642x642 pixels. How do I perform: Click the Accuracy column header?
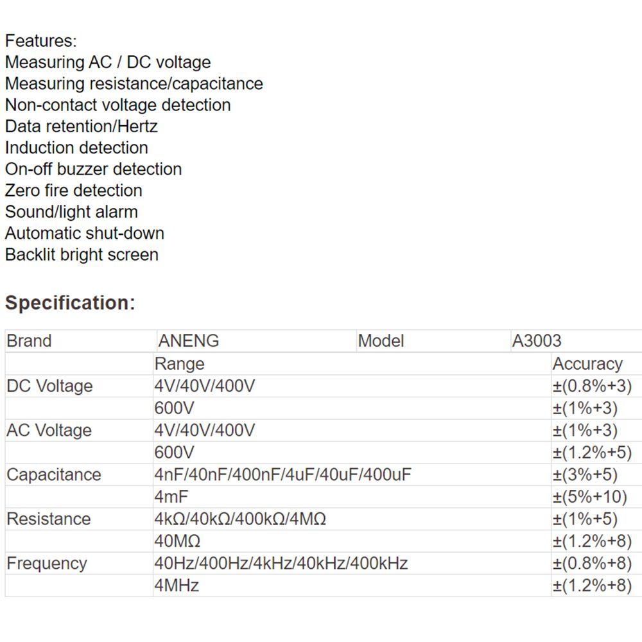tap(587, 364)
